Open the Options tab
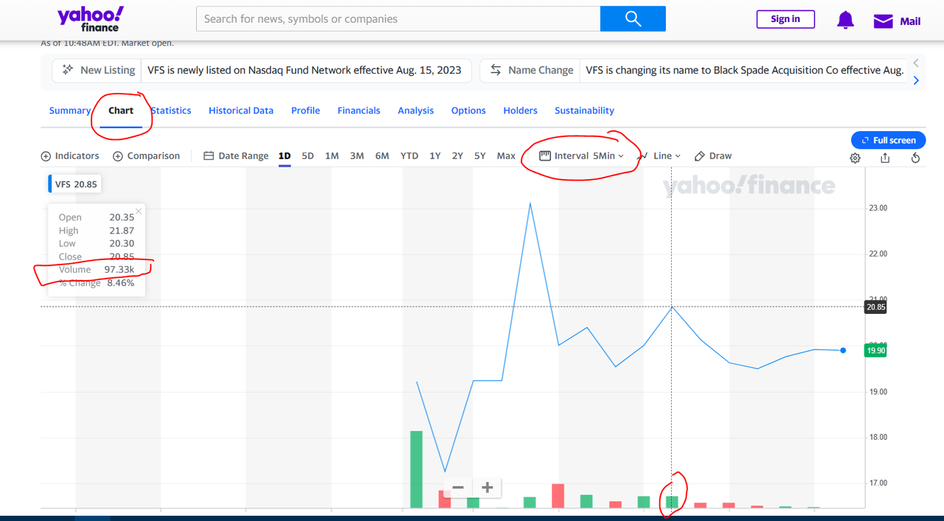The height and width of the screenshot is (521, 944). (x=468, y=111)
